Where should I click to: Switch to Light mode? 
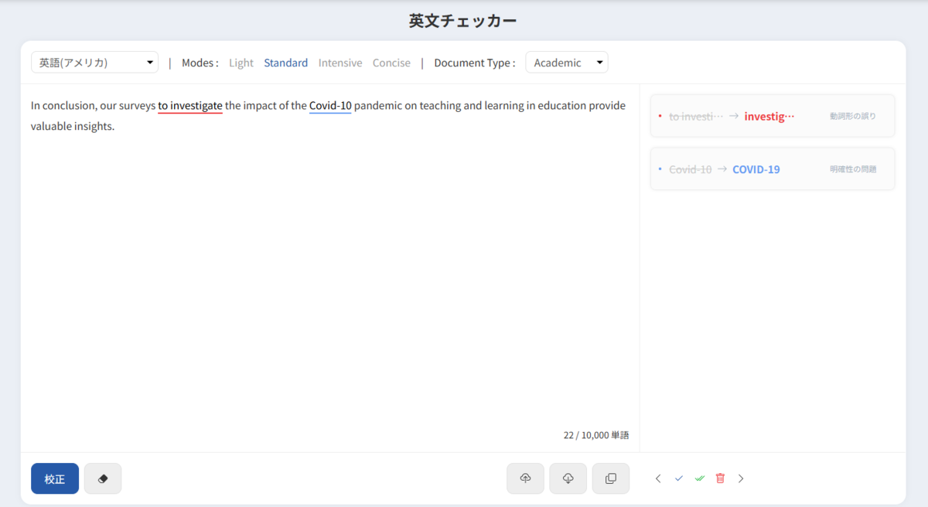pyautogui.click(x=241, y=62)
